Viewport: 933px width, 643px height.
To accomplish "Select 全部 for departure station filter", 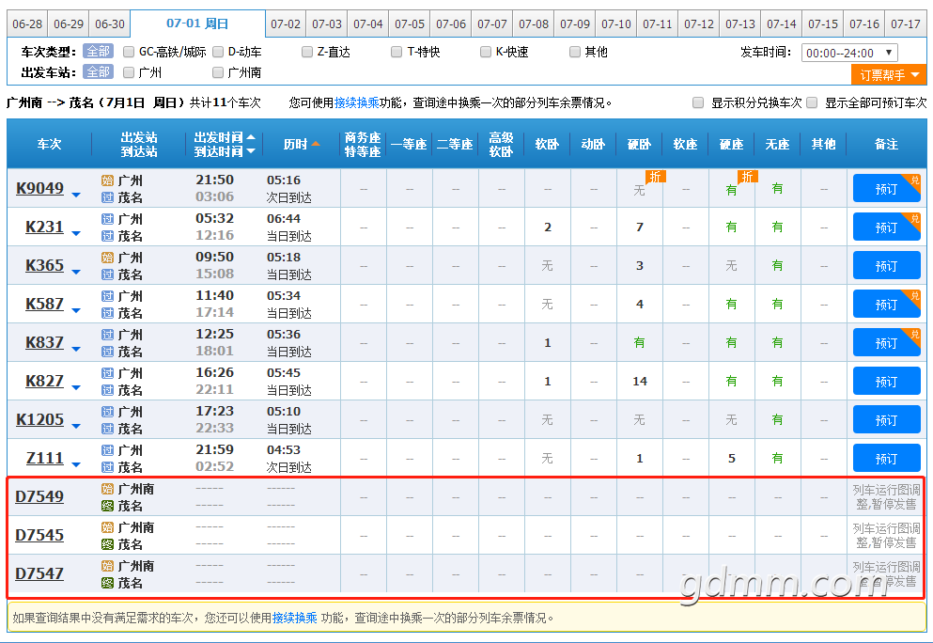I will coord(98,72).
